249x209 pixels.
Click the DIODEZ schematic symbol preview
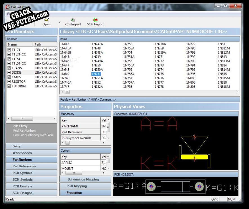(x=176, y=143)
